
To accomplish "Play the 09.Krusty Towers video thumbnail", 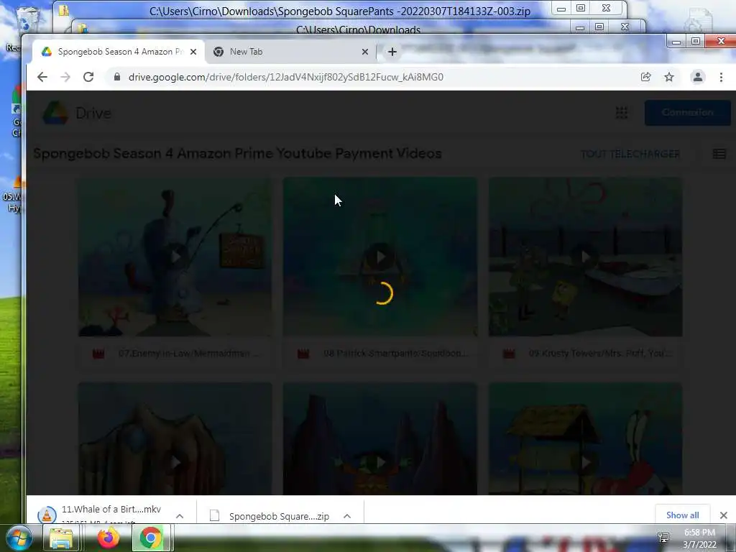I will point(585,257).
